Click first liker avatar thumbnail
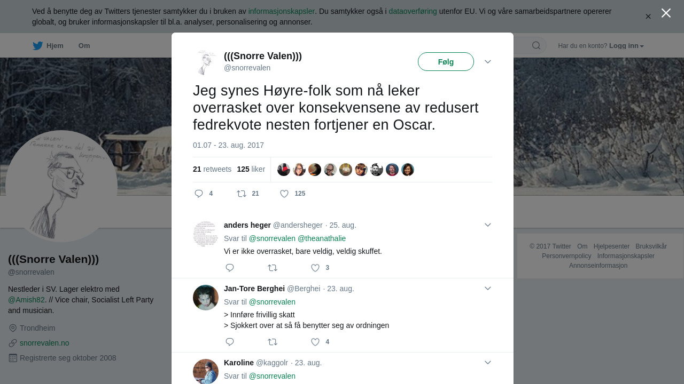Viewport: 684px width, 384px height. click(284, 170)
